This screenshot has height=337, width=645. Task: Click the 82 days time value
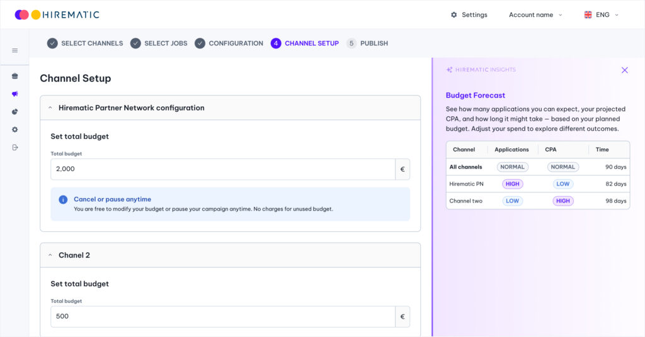click(616, 184)
